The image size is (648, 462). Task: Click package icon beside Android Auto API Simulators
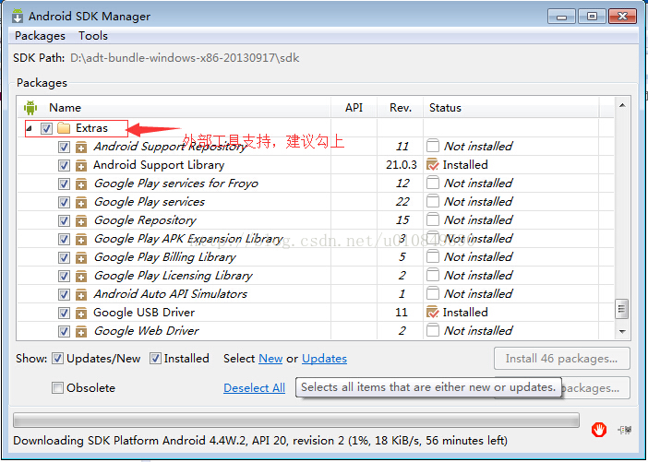[x=81, y=294]
